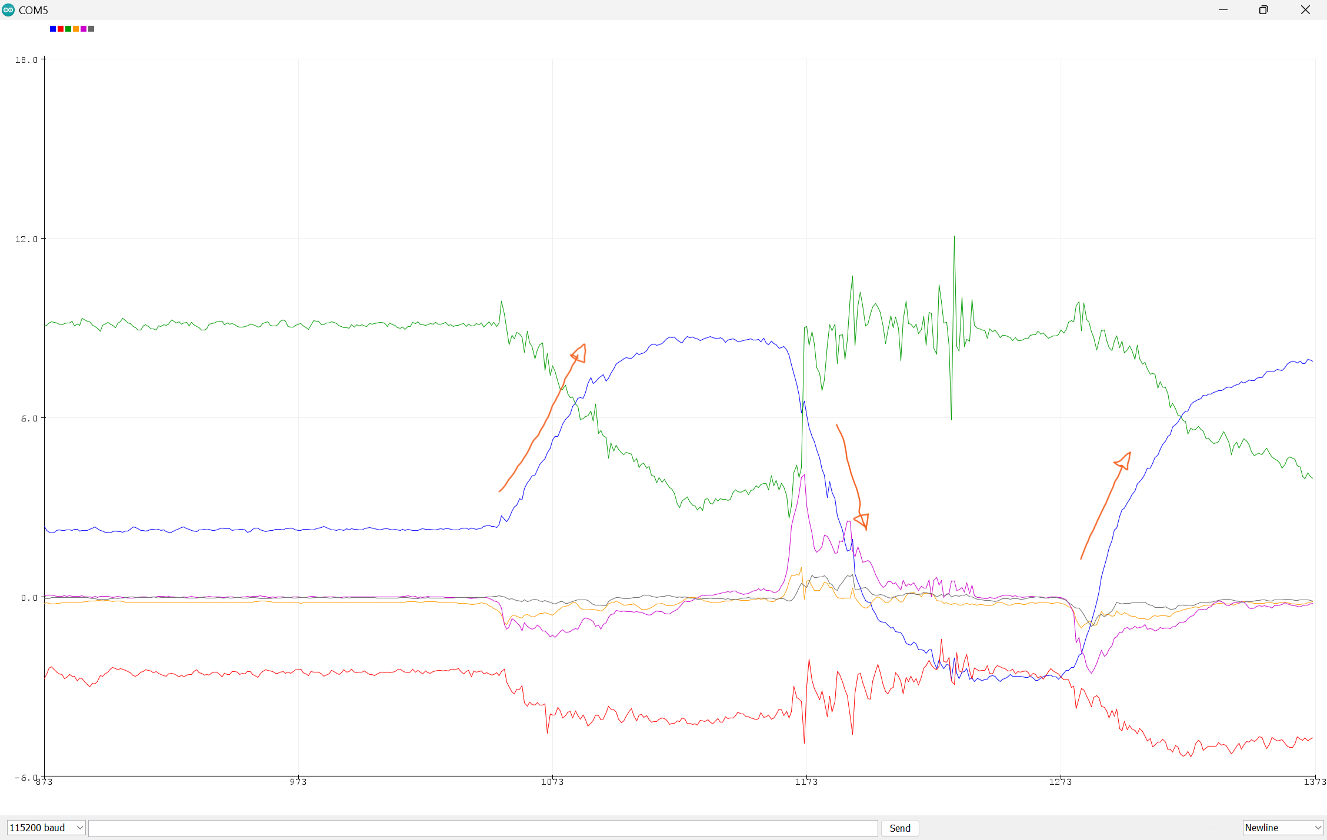The height and width of the screenshot is (840, 1327).
Task: Click the Arduino logo in the title bar
Action: tap(8, 10)
